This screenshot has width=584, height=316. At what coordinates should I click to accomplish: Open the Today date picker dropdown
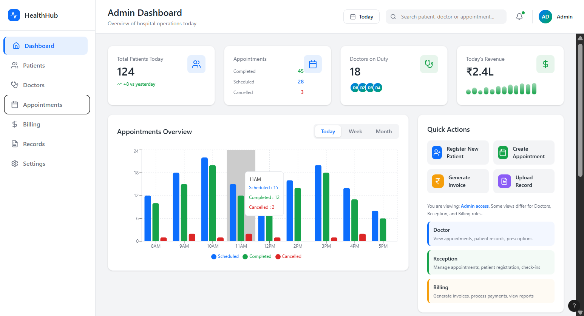point(361,17)
